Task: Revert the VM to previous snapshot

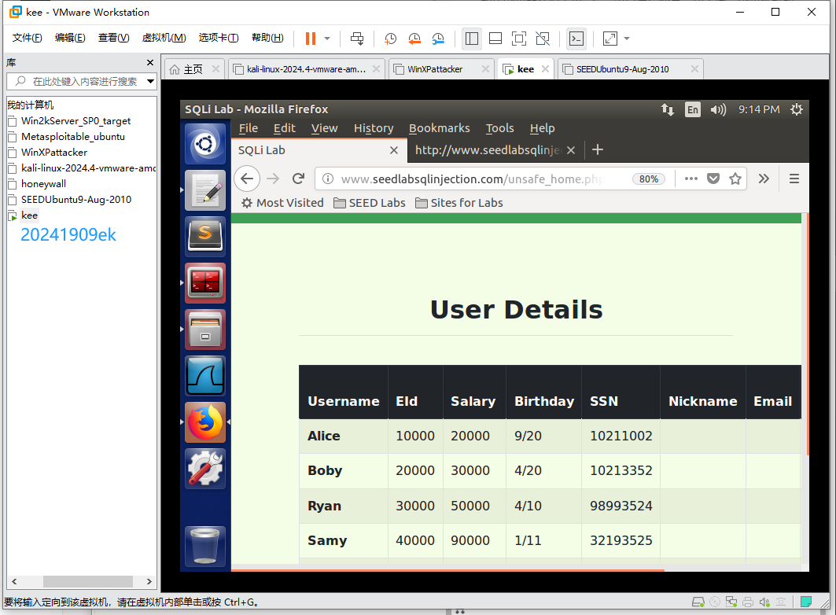Action: click(x=414, y=39)
